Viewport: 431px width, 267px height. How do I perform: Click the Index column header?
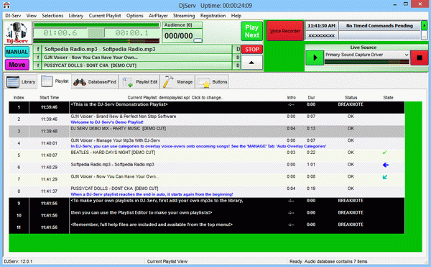[x=19, y=97]
